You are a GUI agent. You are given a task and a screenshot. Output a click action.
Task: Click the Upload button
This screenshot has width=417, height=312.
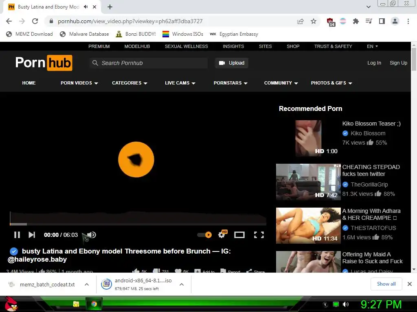pos(232,63)
